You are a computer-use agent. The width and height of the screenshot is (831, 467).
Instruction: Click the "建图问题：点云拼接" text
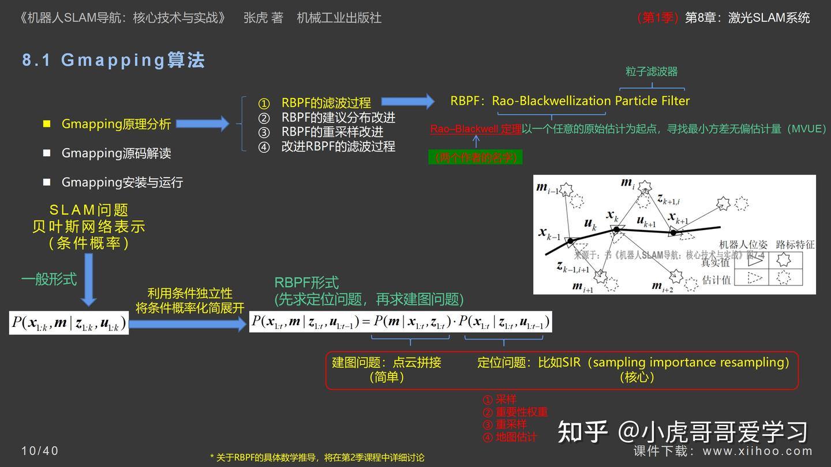coord(387,363)
